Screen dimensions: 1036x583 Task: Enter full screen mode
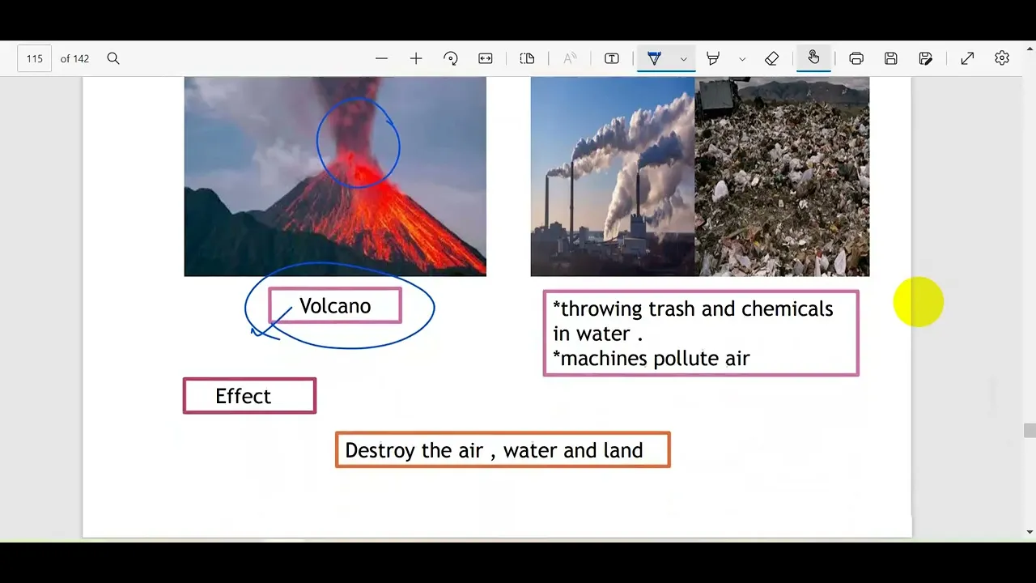[x=967, y=58]
